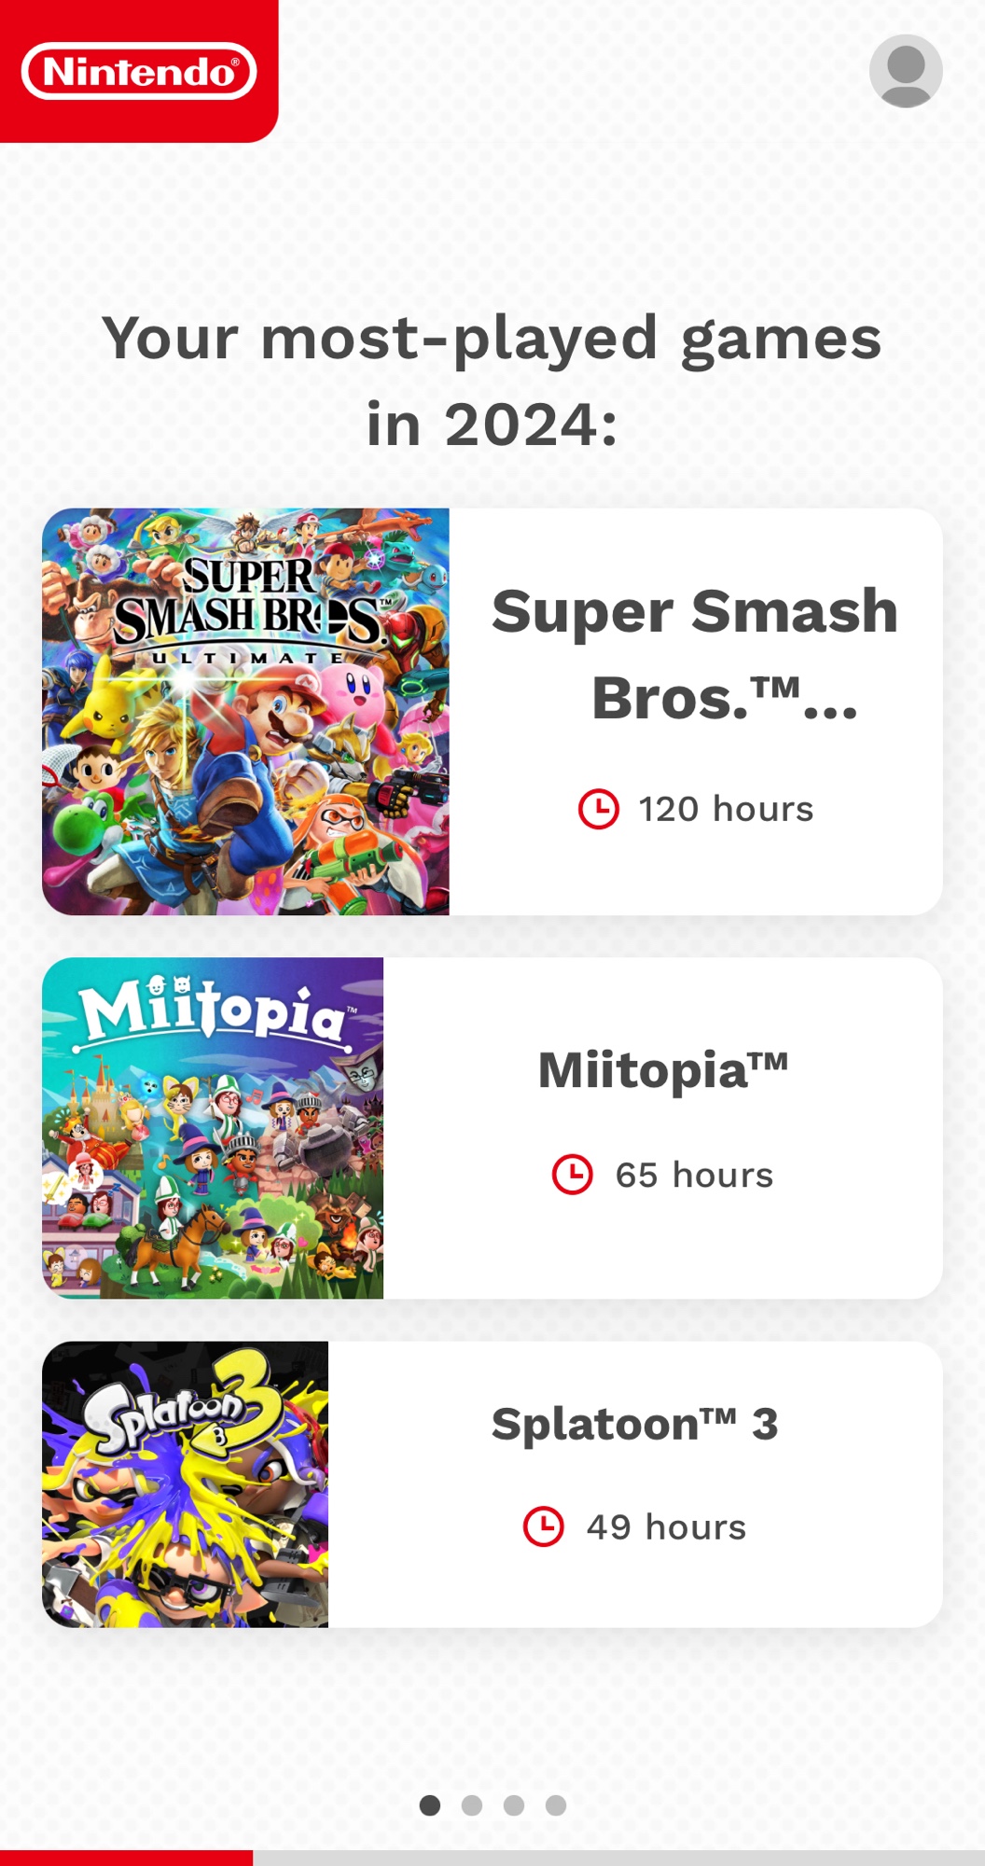Image resolution: width=985 pixels, height=1866 pixels.
Task: Click the Splatoon 3 title text
Action: click(x=634, y=1424)
